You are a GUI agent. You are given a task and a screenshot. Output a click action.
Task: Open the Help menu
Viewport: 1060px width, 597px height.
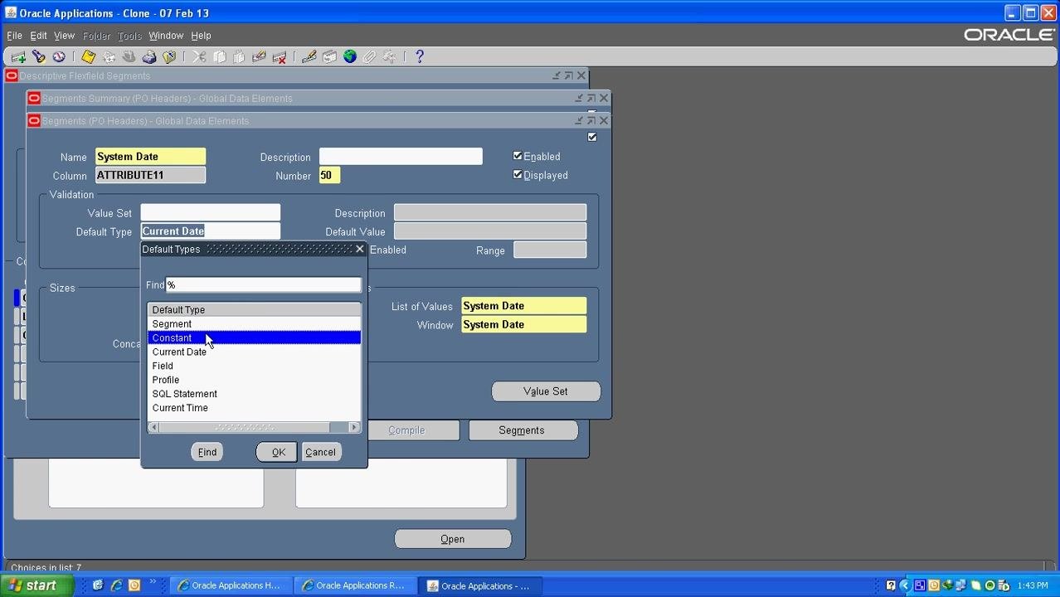201,36
